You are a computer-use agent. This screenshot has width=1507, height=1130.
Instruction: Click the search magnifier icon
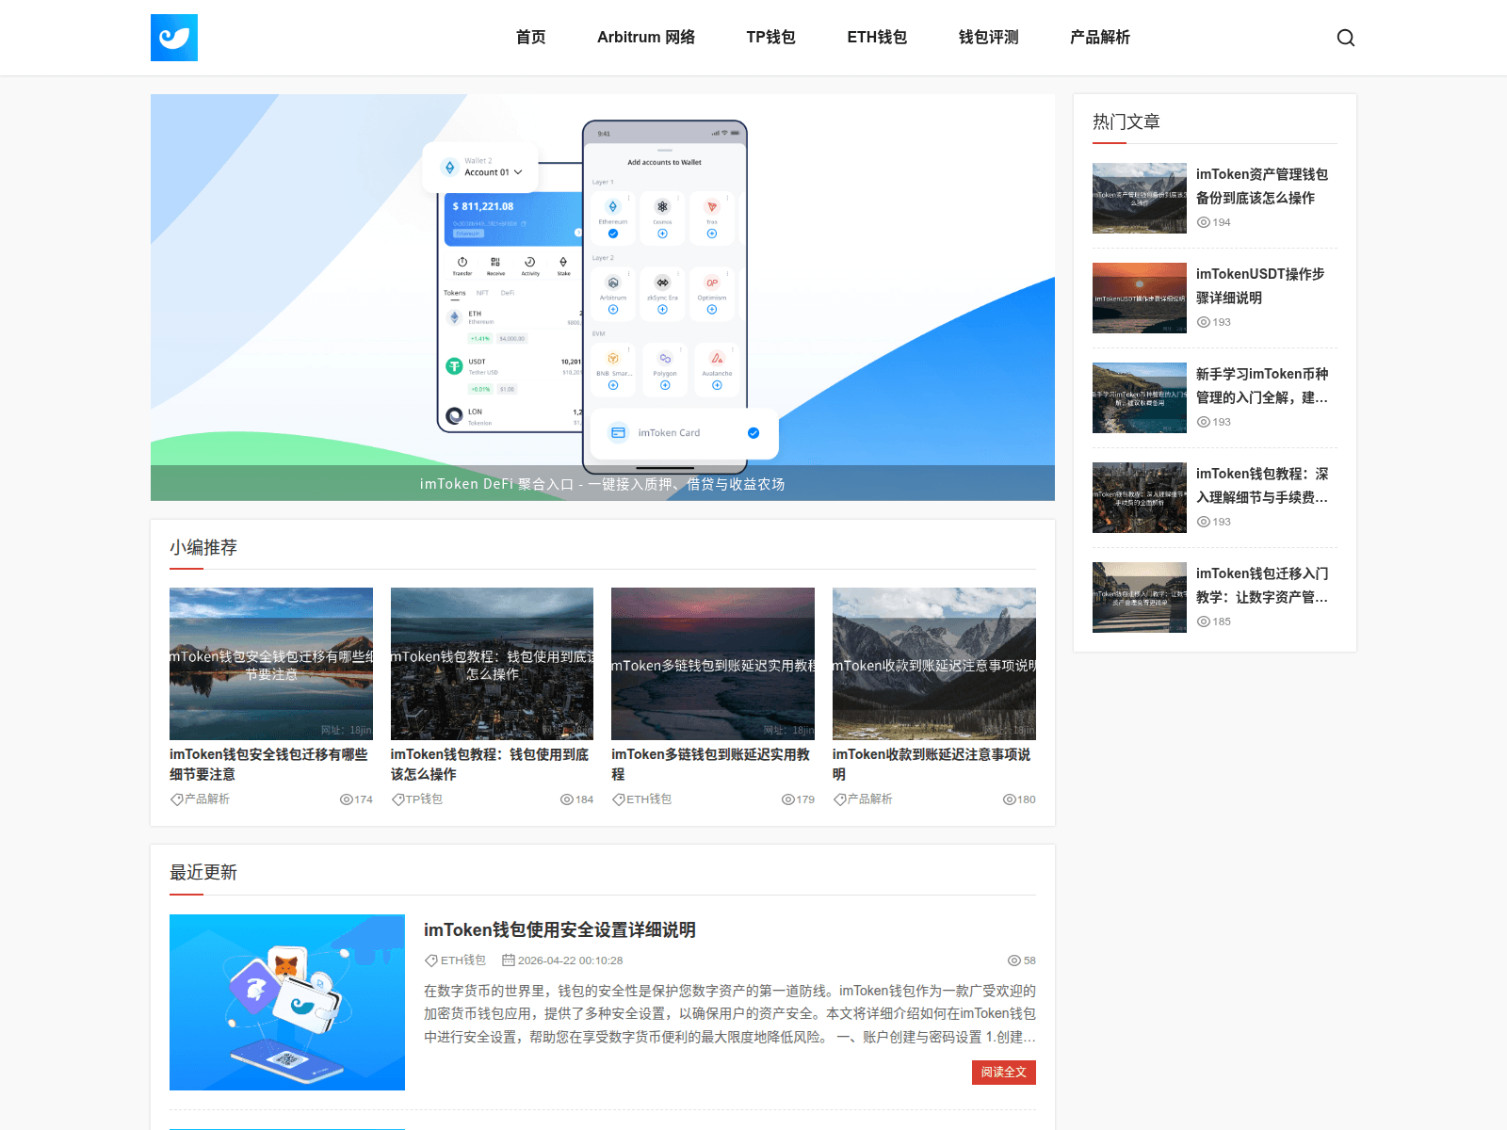(1345, 38)
